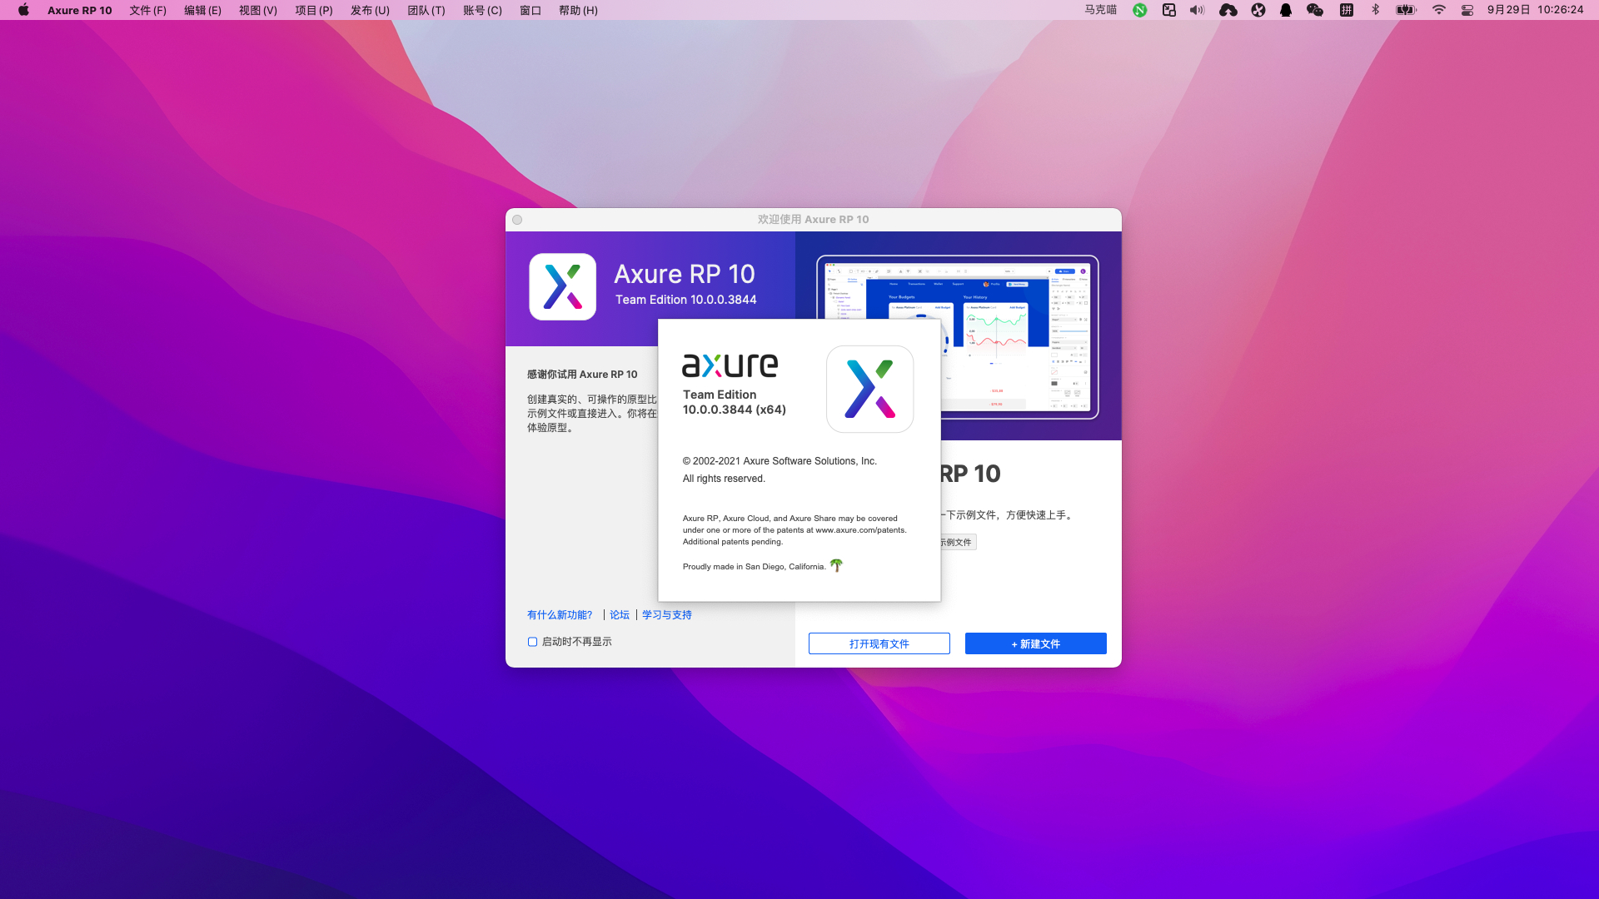Viewport: 1599px width, 899px height.
Task: Open the Wi-Fi status menu
Action: tap(1439, 10)
